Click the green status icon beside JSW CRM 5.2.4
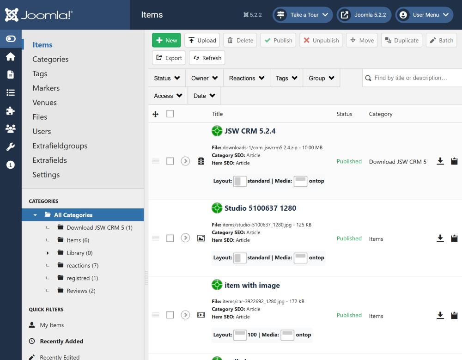The width and height of the screenshot is (462, 360). coord(217,131)
